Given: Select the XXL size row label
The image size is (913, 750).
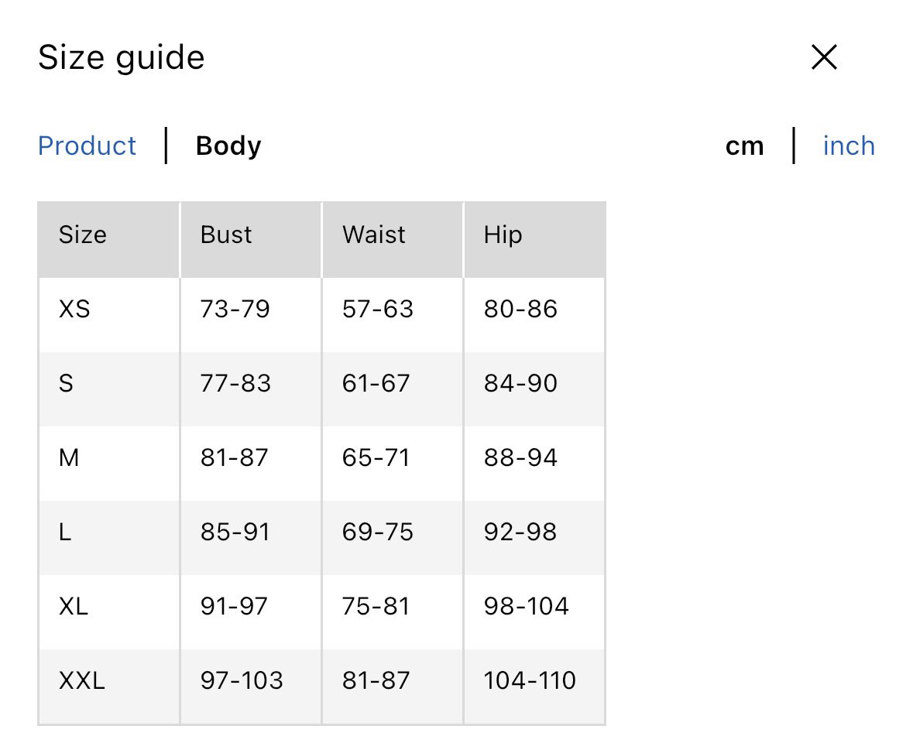Looking at the screenshot, I should [x=82, y=681].
